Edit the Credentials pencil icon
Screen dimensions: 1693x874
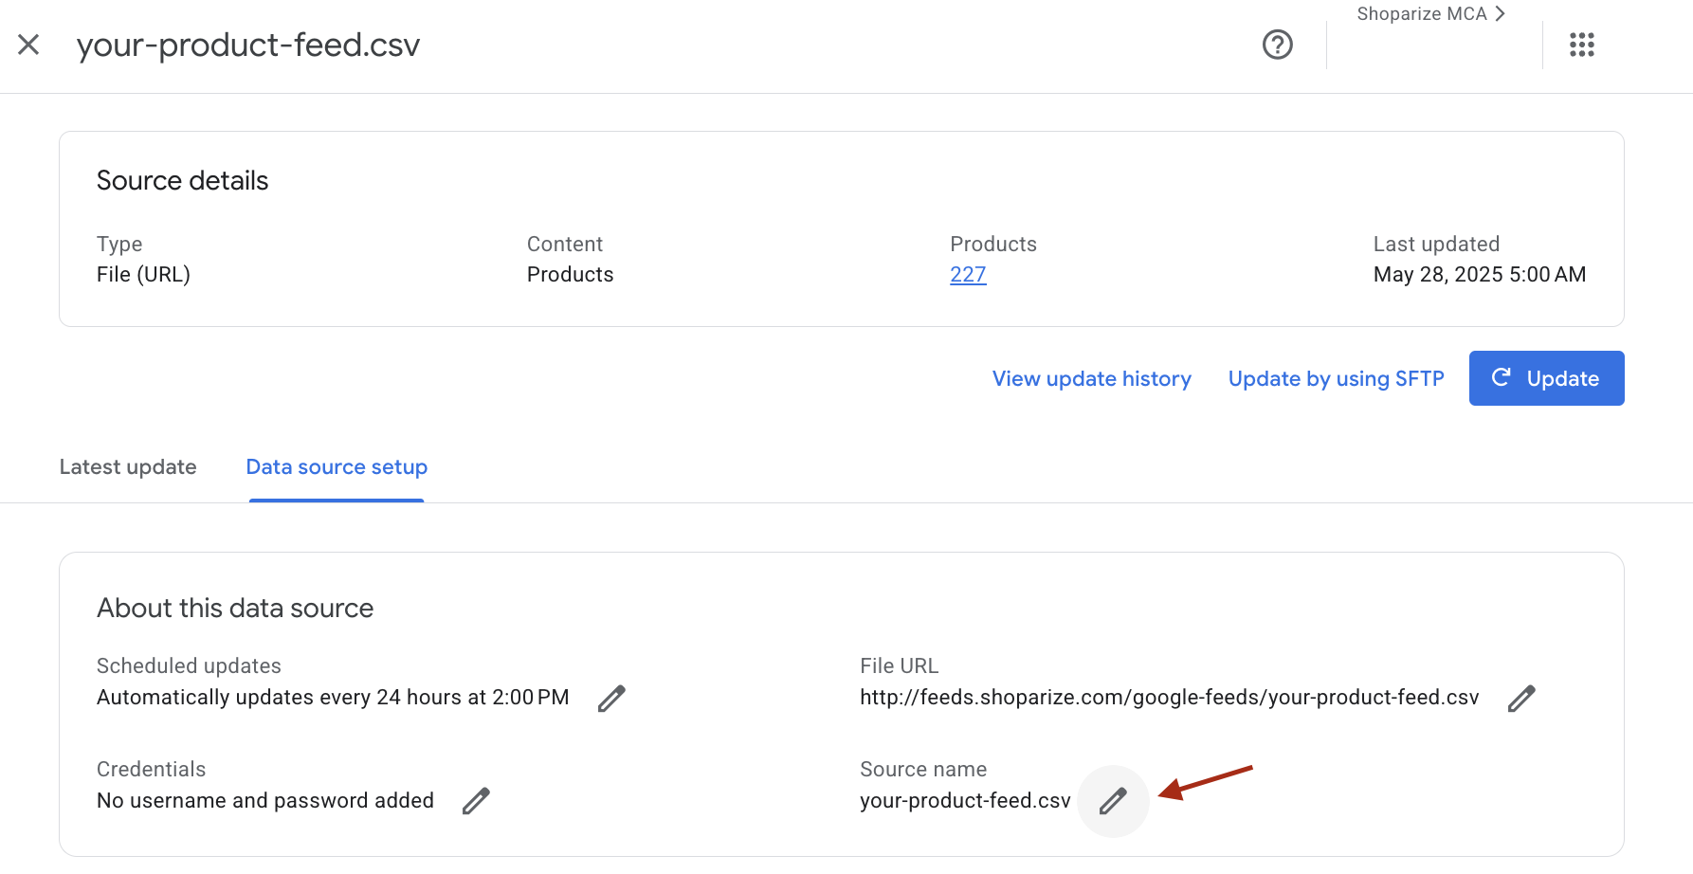(476, 801)
